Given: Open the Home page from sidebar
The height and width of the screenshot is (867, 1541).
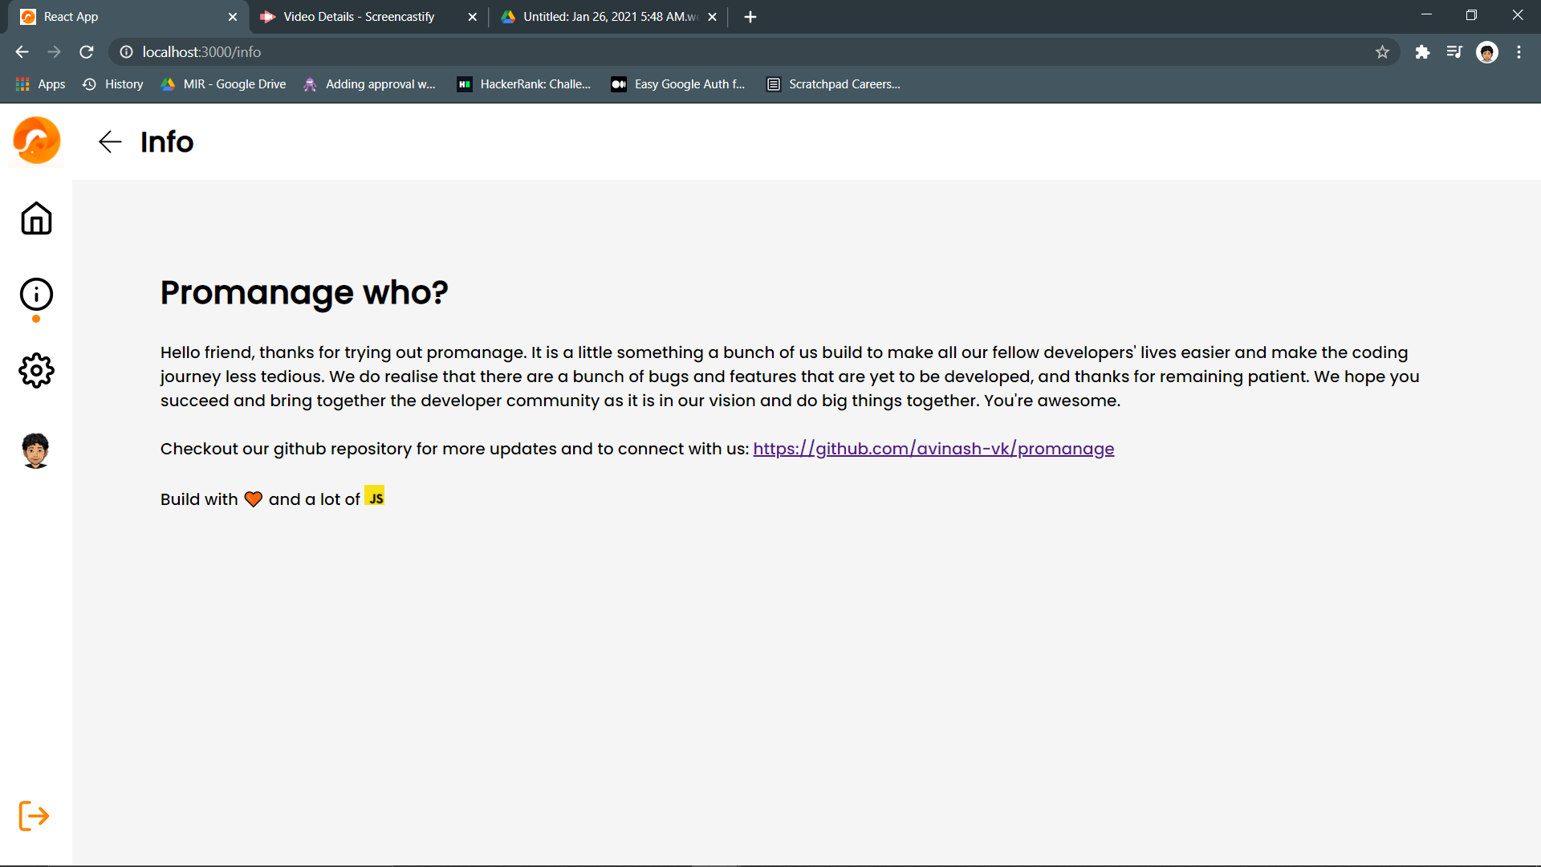Looking at the screenshot, I should pos(36,218).
